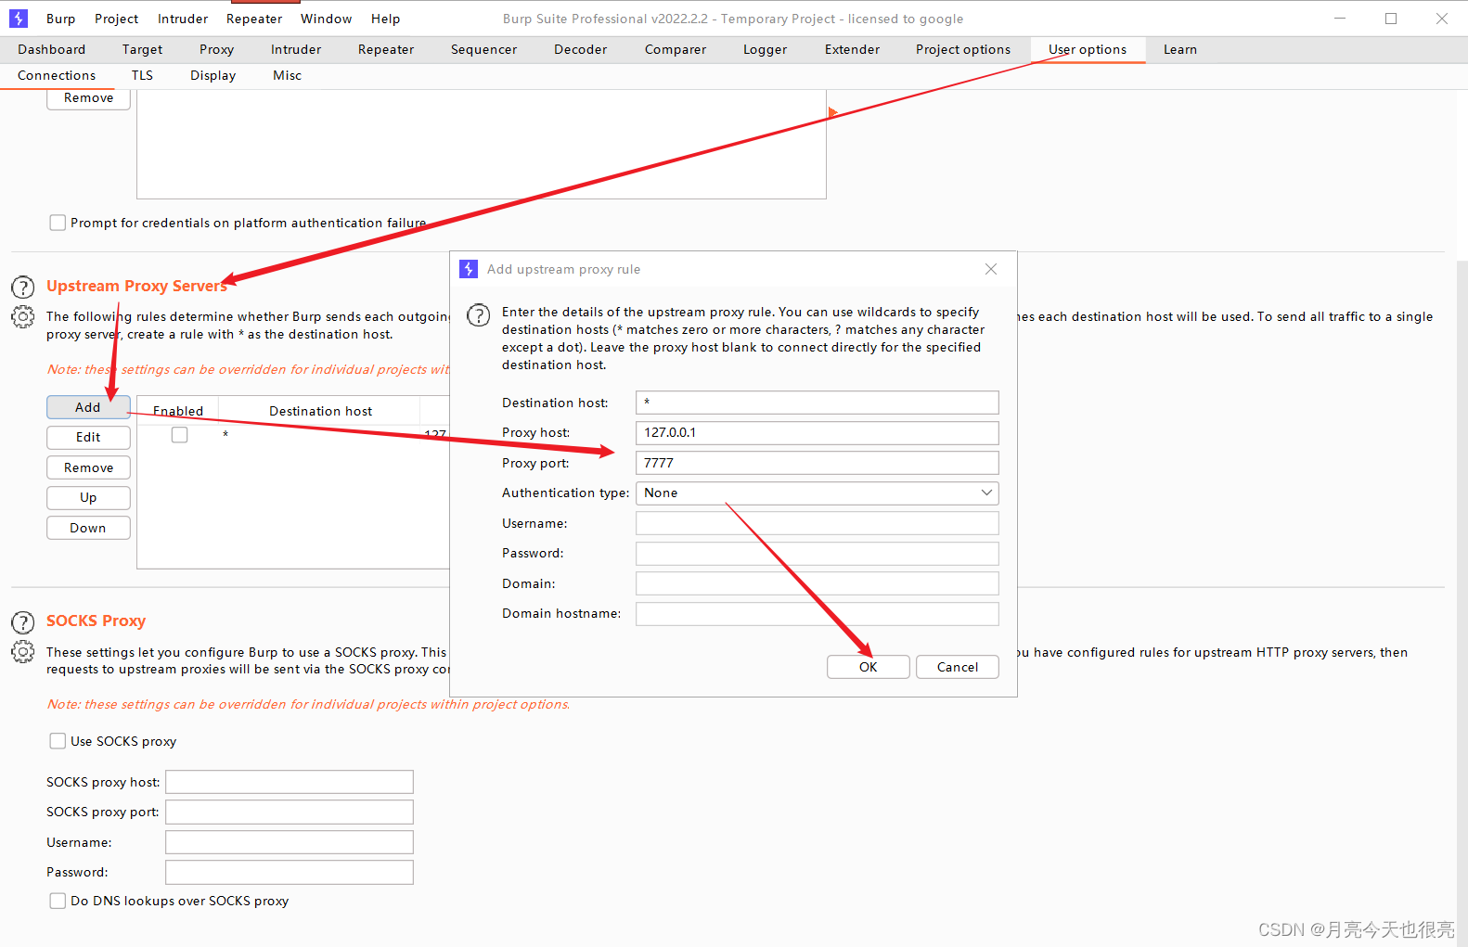
Task: Move upstream proxy rule Down
Action: click(88, 528)
